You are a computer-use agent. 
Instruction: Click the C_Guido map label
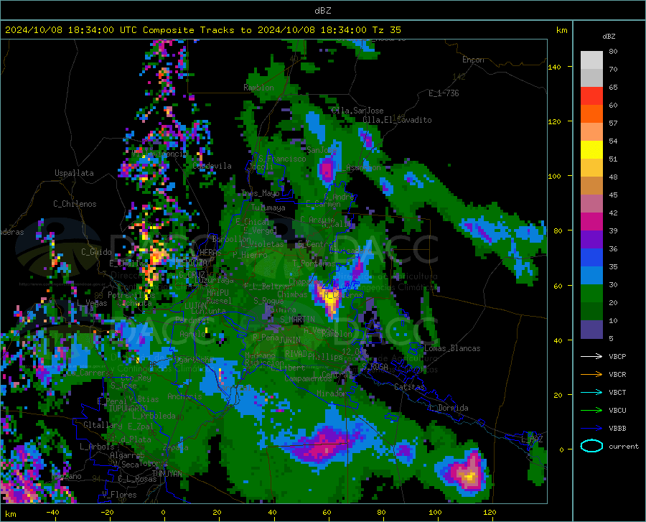tap(96, 252)
